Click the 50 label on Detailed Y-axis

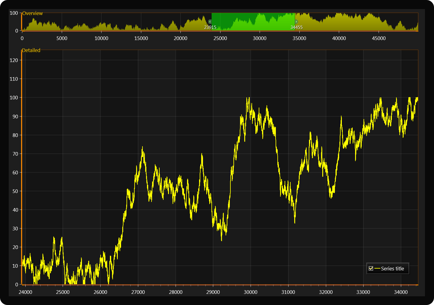15,191
